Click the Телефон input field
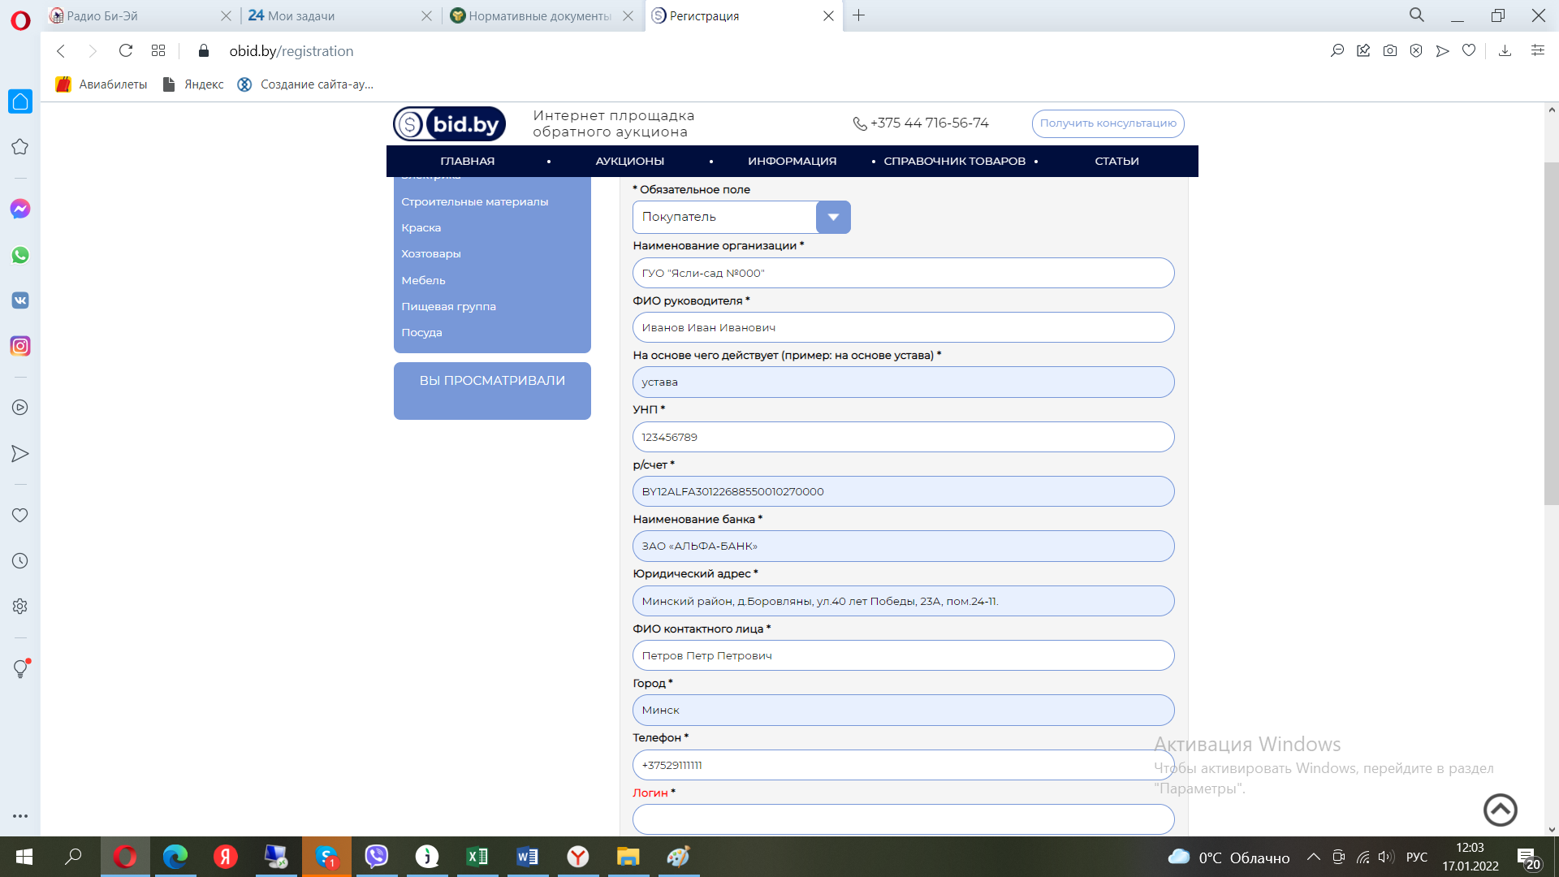This screenshot has height=877, width=1559. pyautogui.click(x=903, y=765)
